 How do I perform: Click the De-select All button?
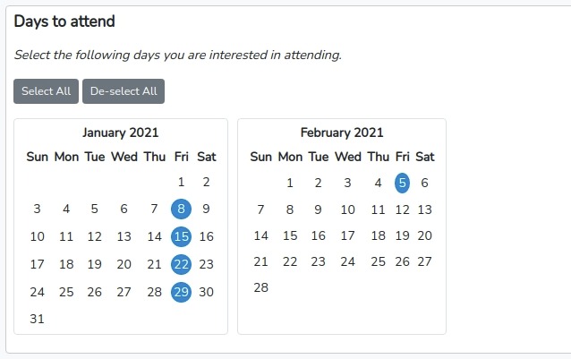[x=124, y=91]
